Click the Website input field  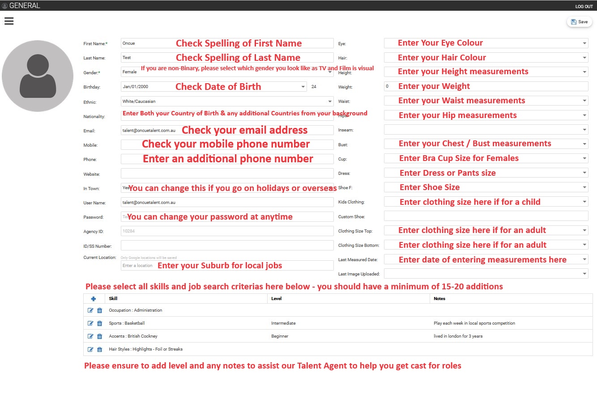click(227, 174)
